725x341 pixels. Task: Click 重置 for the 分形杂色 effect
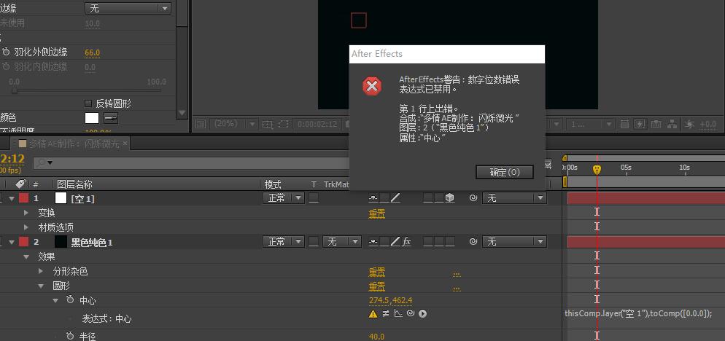[377, 272]
